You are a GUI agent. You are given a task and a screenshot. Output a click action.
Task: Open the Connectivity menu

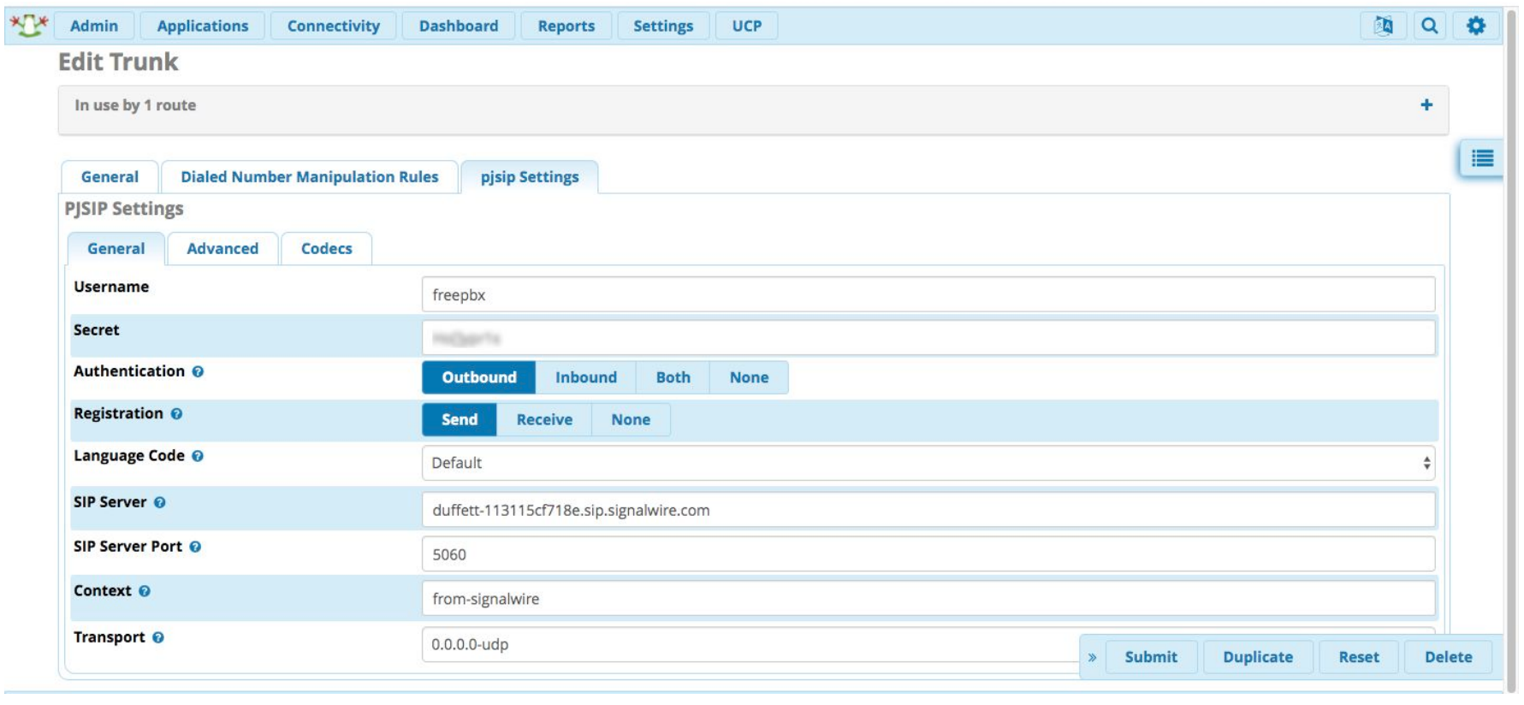tap(333, 26)
